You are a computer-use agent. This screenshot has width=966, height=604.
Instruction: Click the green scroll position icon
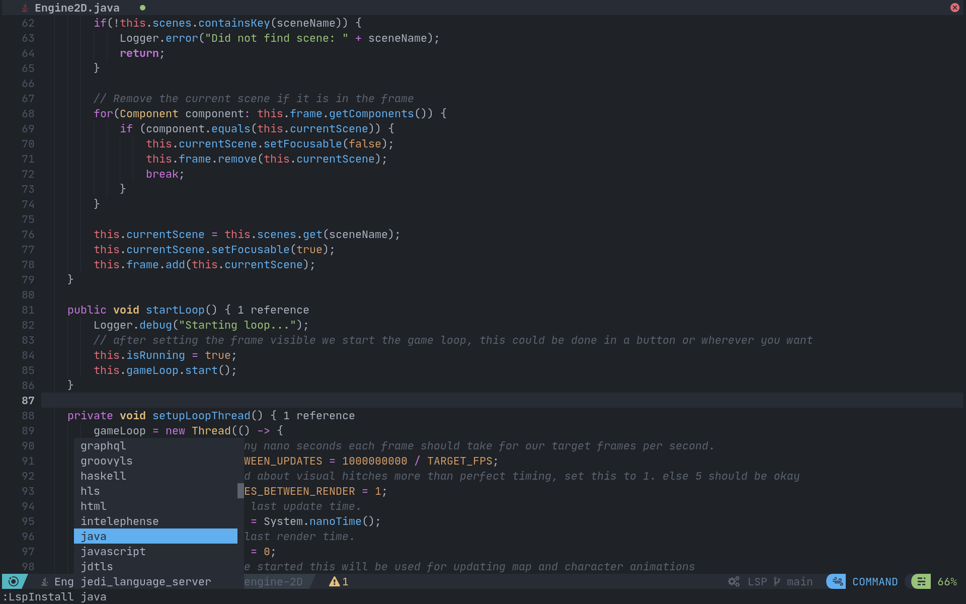pyautogui.click(x=921, y=582)
